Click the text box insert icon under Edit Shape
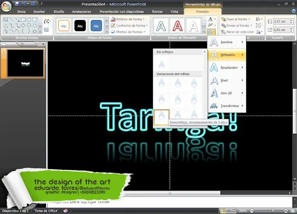This screenshot has height=214, width=297. coord(46,30)
